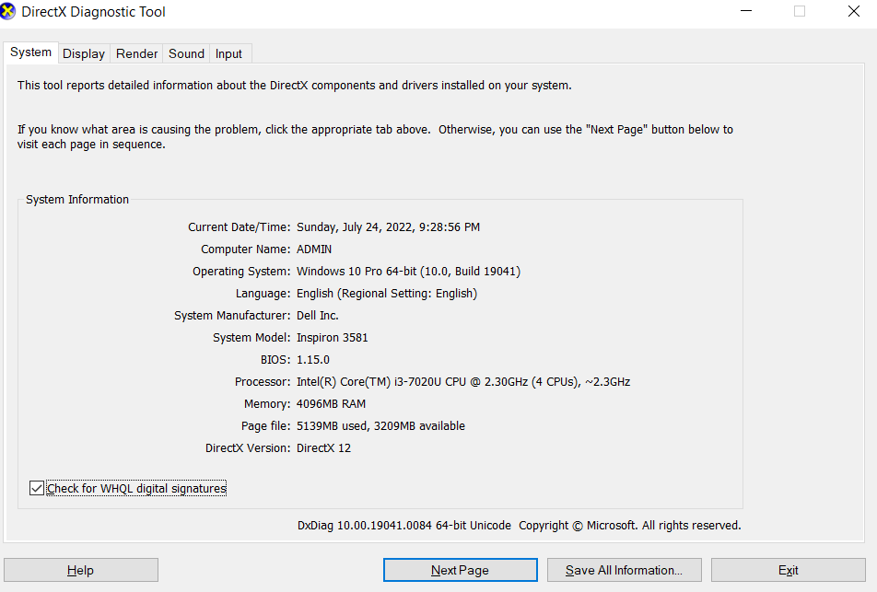This screenshot has height=592, width=877.
Task: Click processor value 'Intel(R) Core(TM) i3-7020U'
Action: [x=369, y=382]
